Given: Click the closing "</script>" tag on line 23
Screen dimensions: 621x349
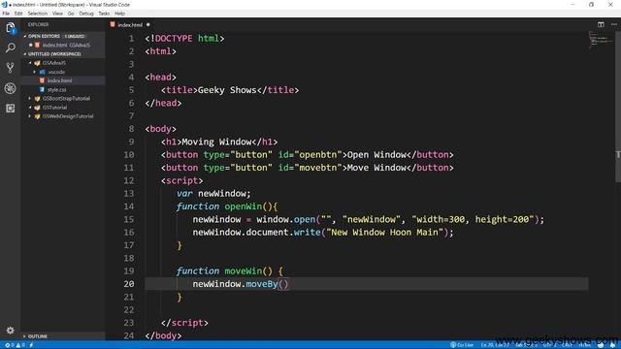Looking at the screenshot, I should tap(184, 323).
